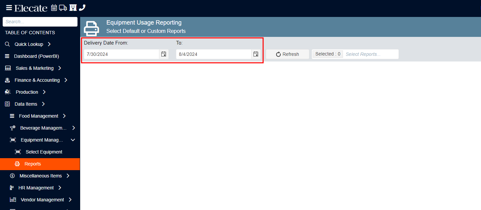Click the Beverage Management cocktail icon
Viewport: 481px width, 210px height.
(13, 128)
